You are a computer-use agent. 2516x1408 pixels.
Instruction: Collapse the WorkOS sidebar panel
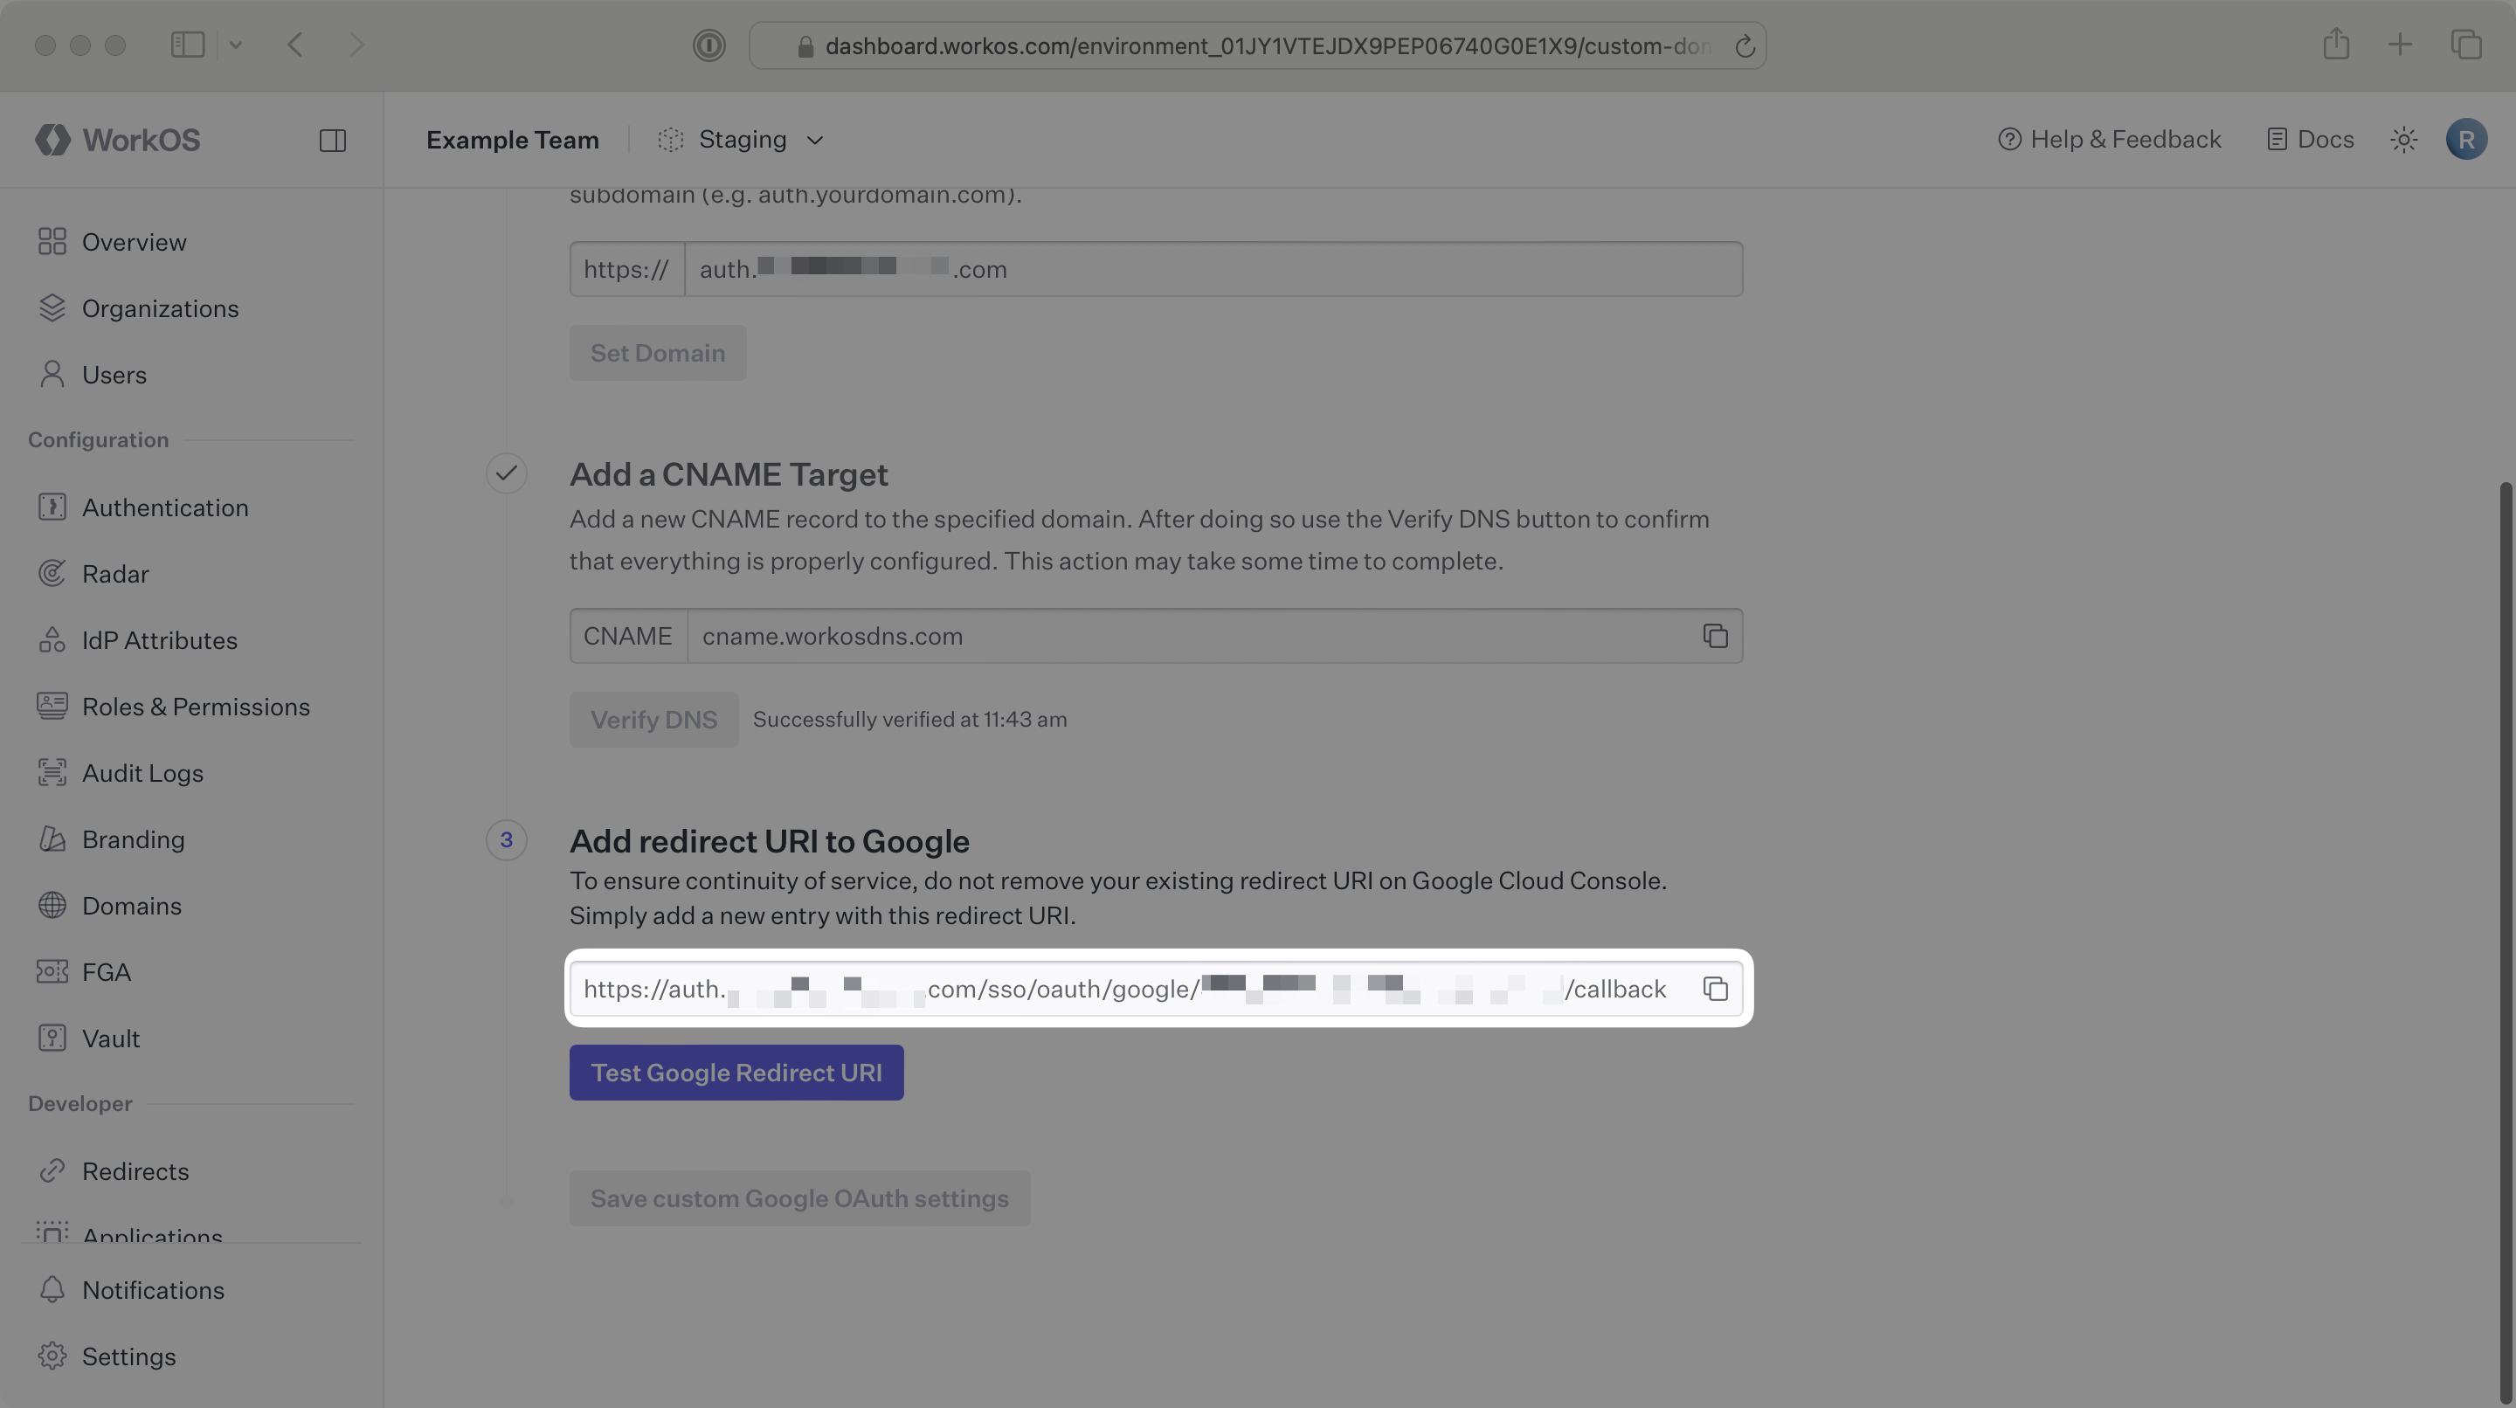(x=332, y=140)
